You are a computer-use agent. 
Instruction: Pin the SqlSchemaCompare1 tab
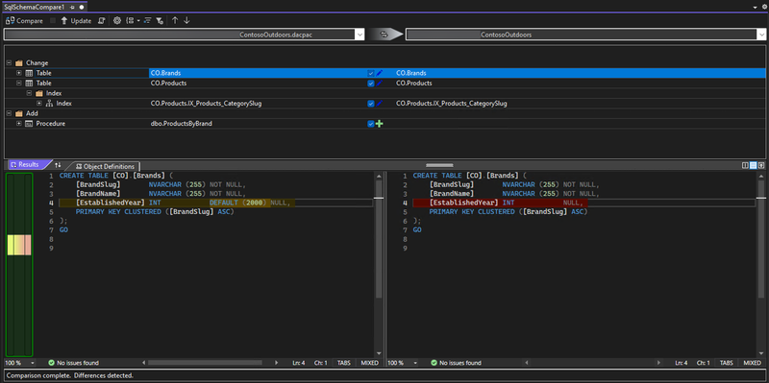(72, 8)
